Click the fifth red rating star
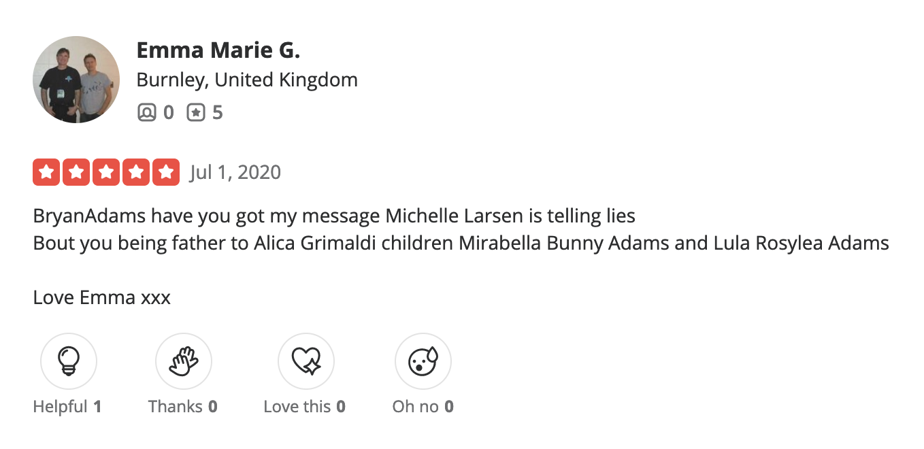Viewport: 924px width, 449px height. point(165,172)
